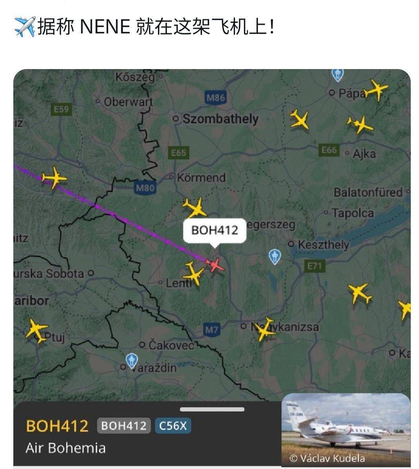419x469 pixels.
Task: Select the plane southeast of Keszthely
Action: (x=360, y=293)
